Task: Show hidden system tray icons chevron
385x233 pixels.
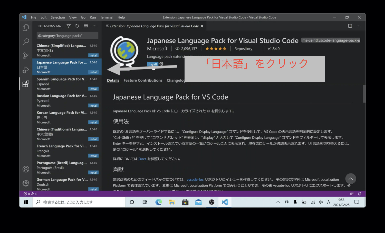Action: 278,202
